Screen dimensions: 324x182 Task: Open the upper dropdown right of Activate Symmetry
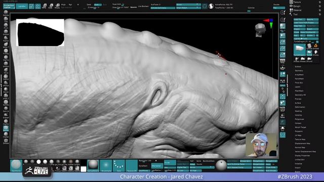188,5
